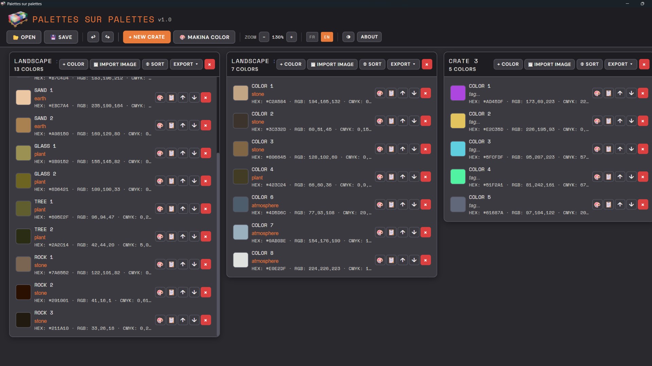Add color to the 7 colors Landscape crate

pos(291,64)
